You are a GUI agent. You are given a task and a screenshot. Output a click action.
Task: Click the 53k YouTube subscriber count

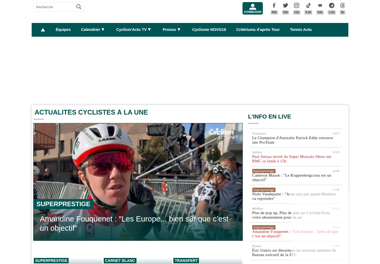click(320, 12)
